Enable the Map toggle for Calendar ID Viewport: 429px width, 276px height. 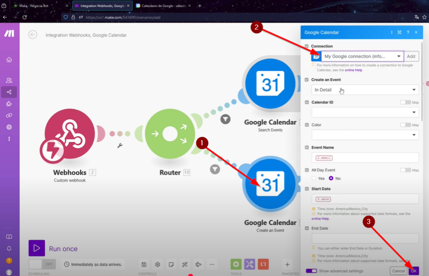(x=406, y=102)
